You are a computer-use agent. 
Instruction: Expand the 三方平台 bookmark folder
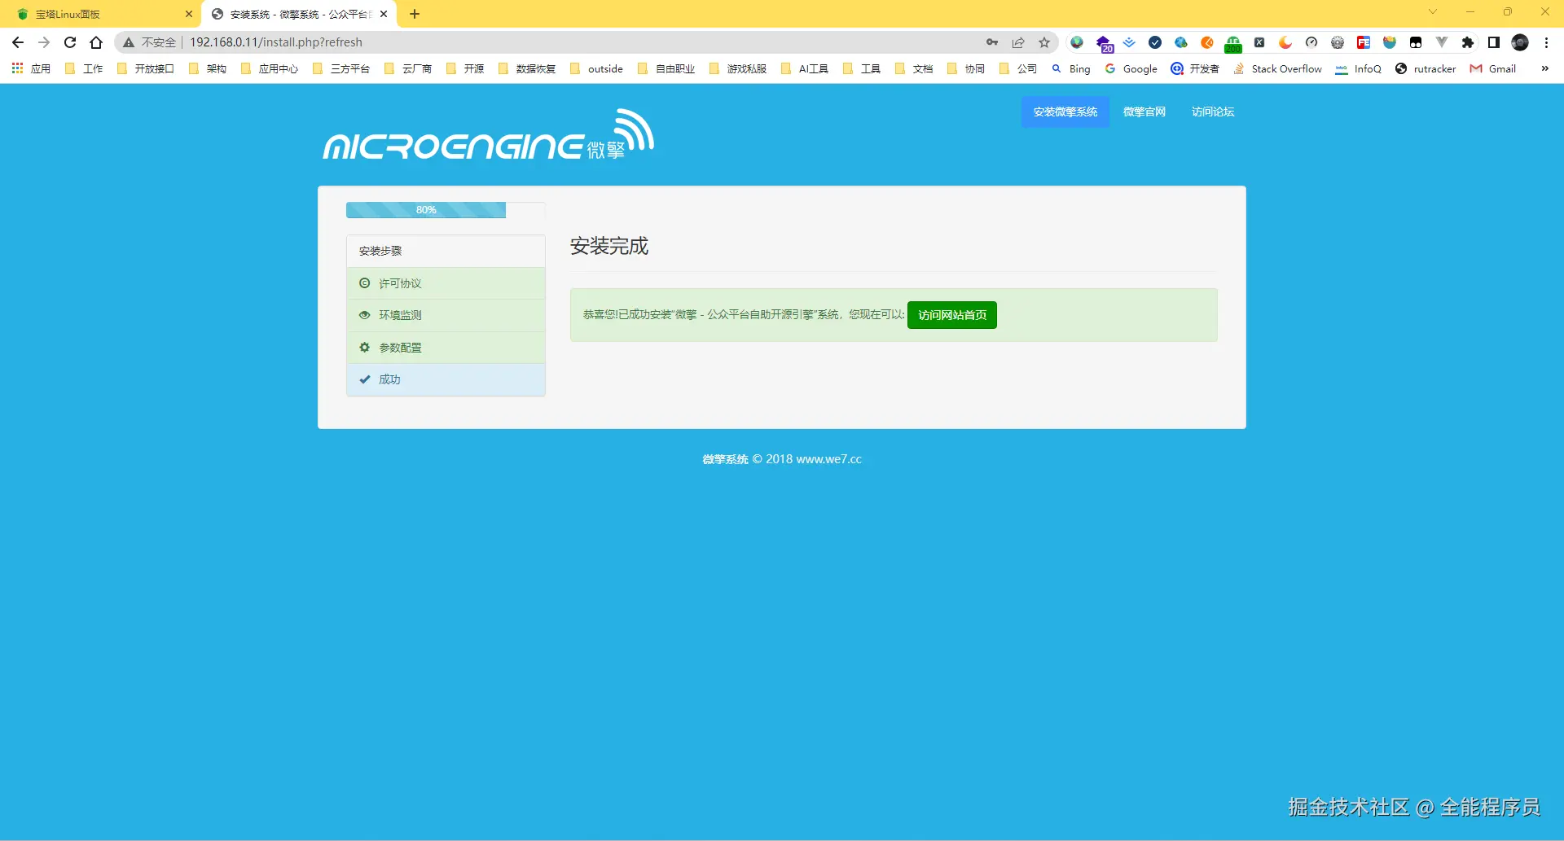click(x=340, y=69)
